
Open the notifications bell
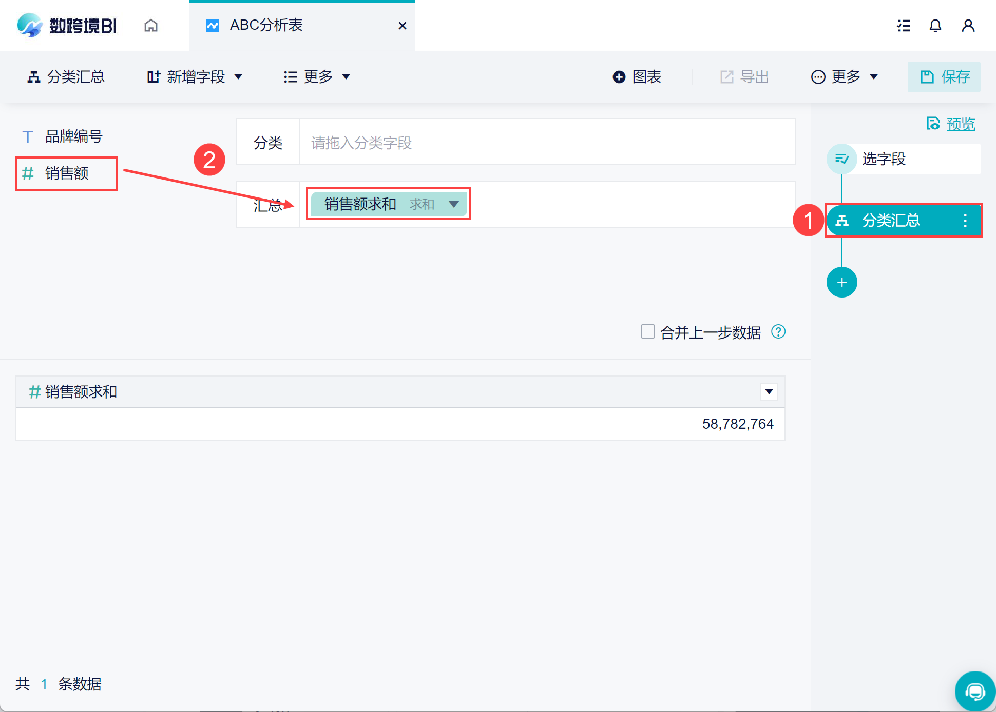coord(935,26)
